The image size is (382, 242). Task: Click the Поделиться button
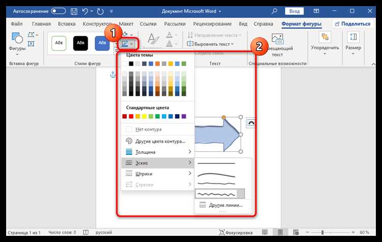click(352, 24)
